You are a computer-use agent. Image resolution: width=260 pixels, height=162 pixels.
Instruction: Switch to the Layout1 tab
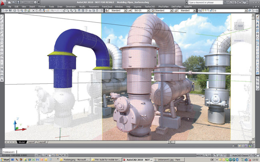pyautogui.click(x=32, y=142)
